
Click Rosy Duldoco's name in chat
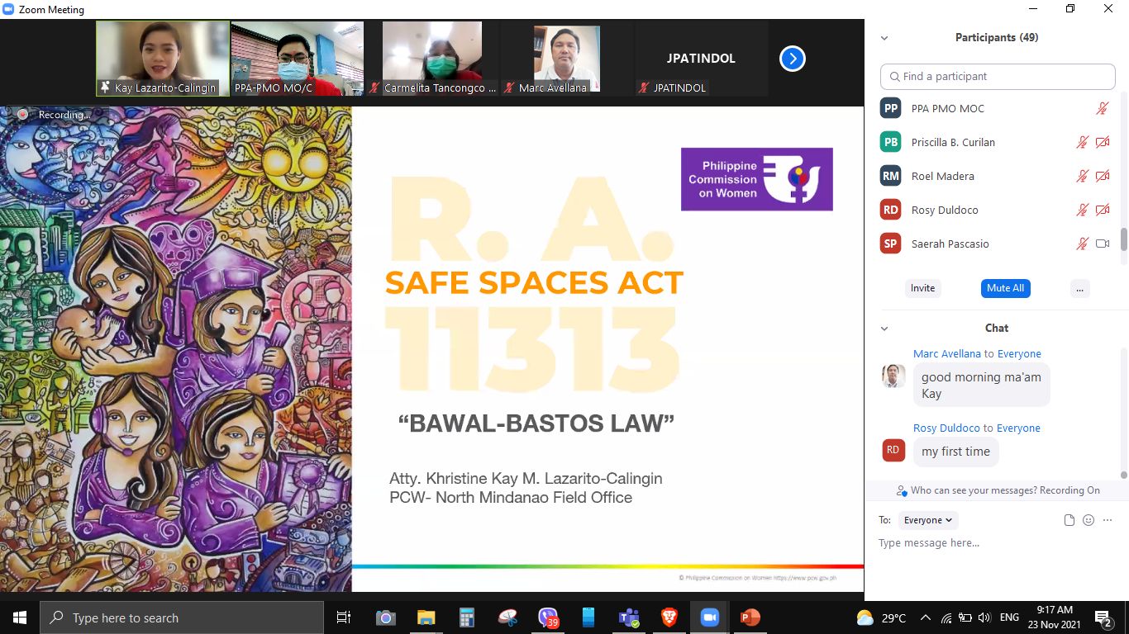[x=946, y=428]
